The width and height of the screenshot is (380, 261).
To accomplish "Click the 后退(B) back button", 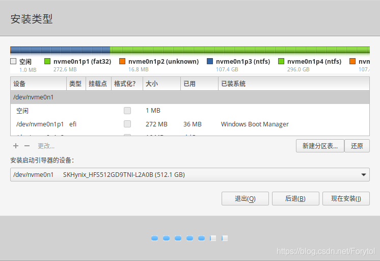I will tap(295, 199).
